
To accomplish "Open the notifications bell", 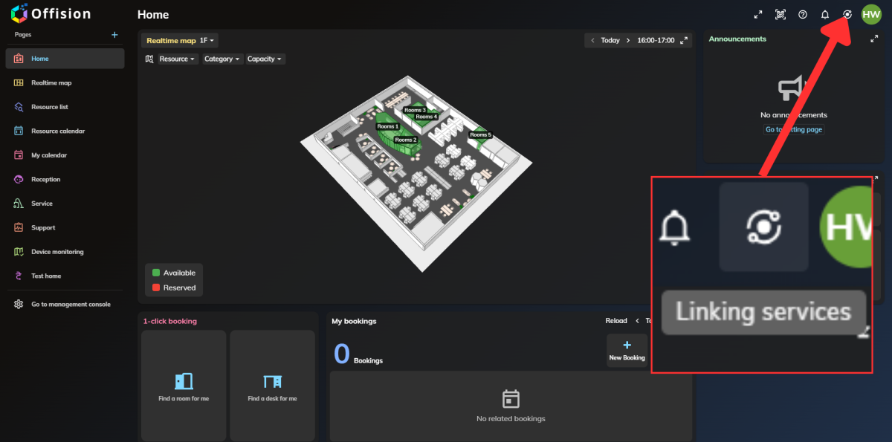I will click(824, 13).
